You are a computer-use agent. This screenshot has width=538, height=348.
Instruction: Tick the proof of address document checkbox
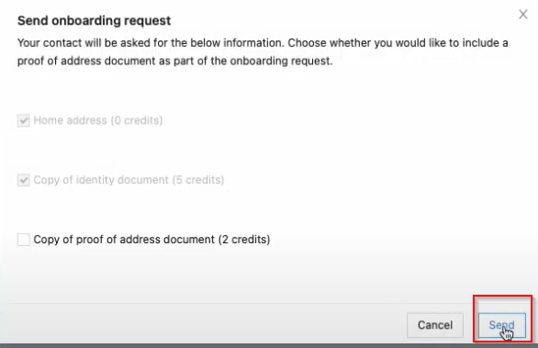[24, 240]
